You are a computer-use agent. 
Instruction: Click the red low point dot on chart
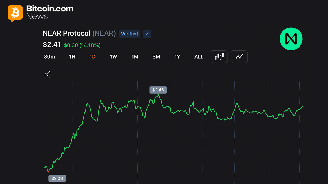[x=48, y=171]
